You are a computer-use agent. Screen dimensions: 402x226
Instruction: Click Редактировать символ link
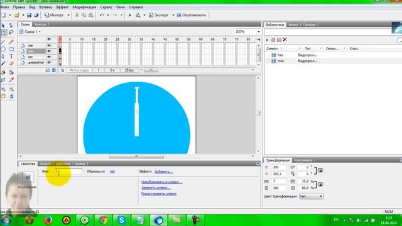(x=159, y=194)
